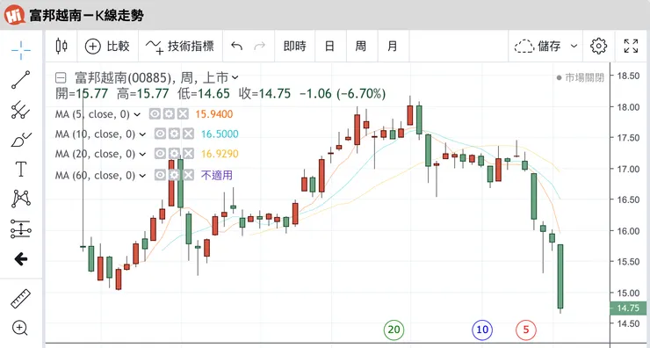Viewport: 650px width, 348px height.
Task: Select the trend line drawing tool
Action: [21, 80]
